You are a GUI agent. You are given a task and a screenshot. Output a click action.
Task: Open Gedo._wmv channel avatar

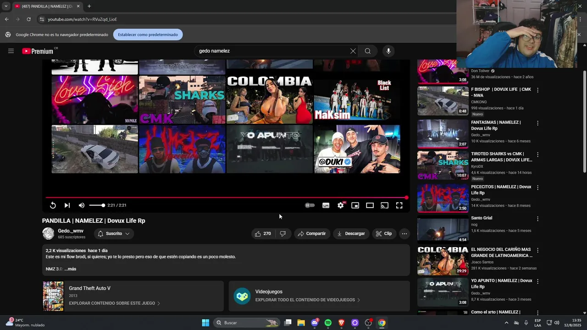point(48,233)
